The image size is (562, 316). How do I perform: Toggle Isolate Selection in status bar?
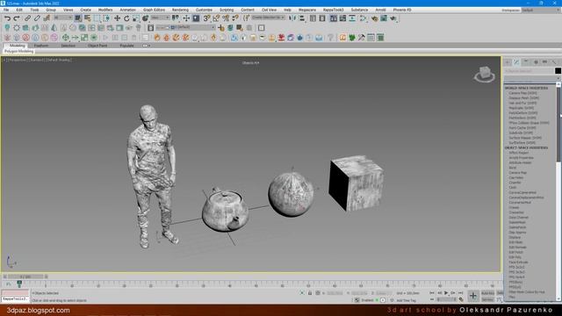click(x=302, y=293)
